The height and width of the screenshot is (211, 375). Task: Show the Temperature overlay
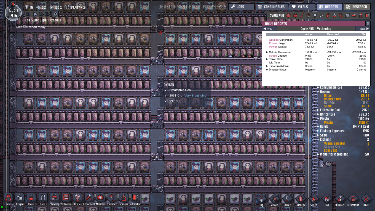pos(302,16)
